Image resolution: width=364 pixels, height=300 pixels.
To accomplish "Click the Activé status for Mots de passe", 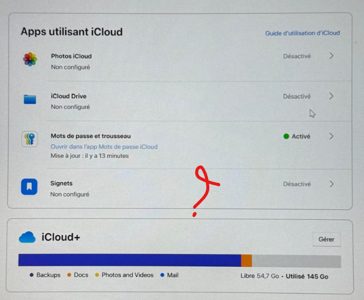I will 297,136.
